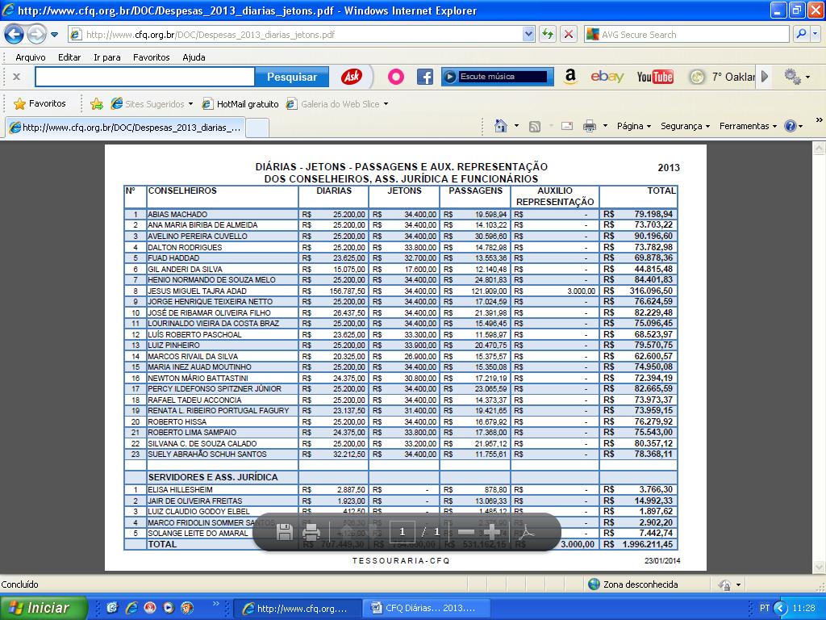Screen dimensions: 826x620
Task: Click the PT language indicator in tray
Action: click(765, 608)
